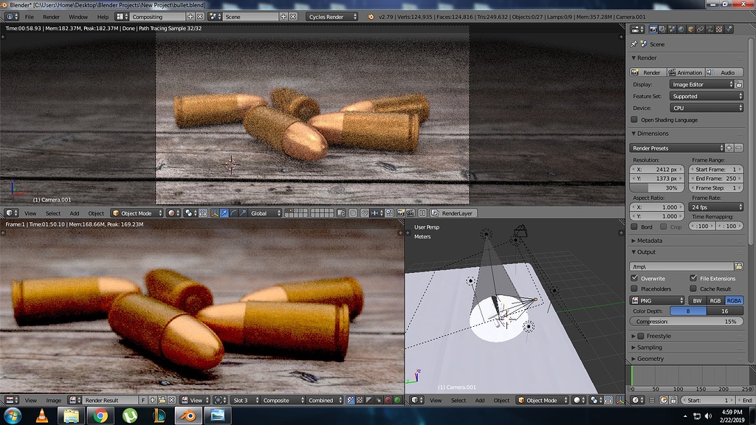Open the Render properties tab icon

pos(653,30)
